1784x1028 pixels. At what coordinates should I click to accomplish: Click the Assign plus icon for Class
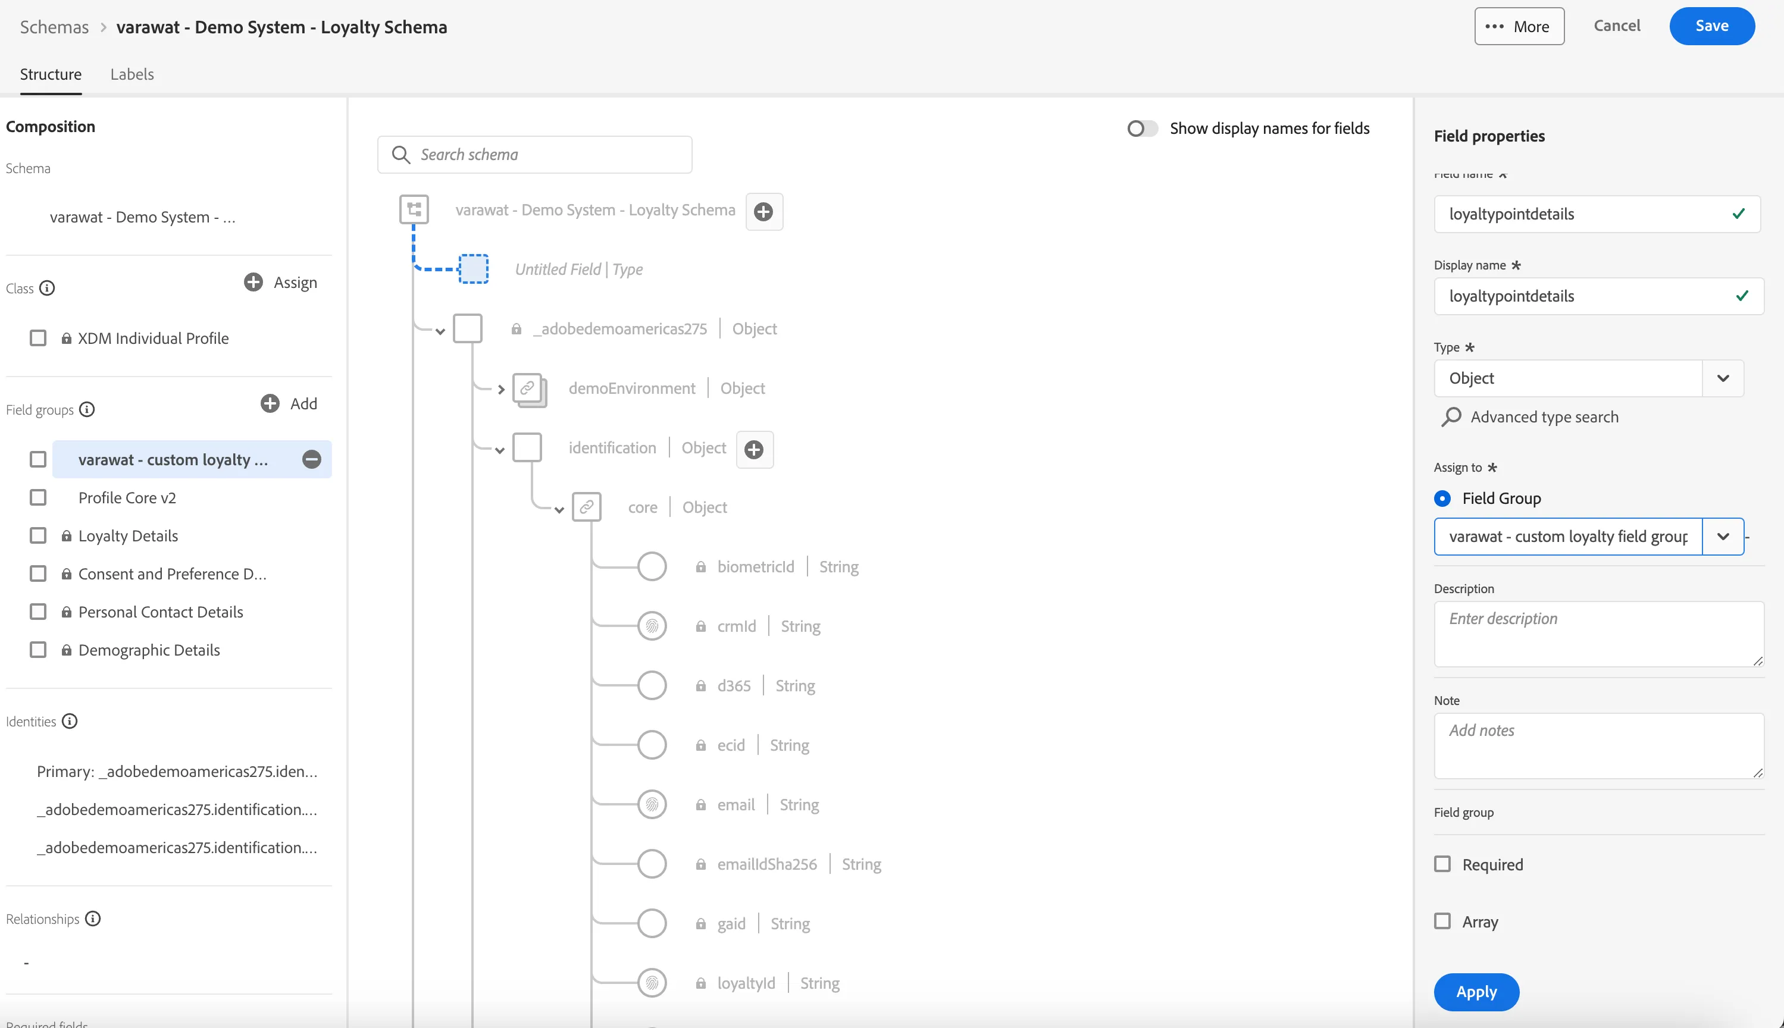coord(253,282)
